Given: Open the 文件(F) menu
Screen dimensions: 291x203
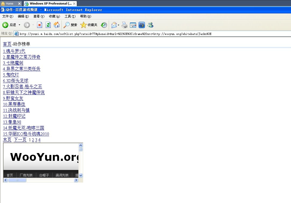Looking at the screenshot, I should tap(8, 16).
